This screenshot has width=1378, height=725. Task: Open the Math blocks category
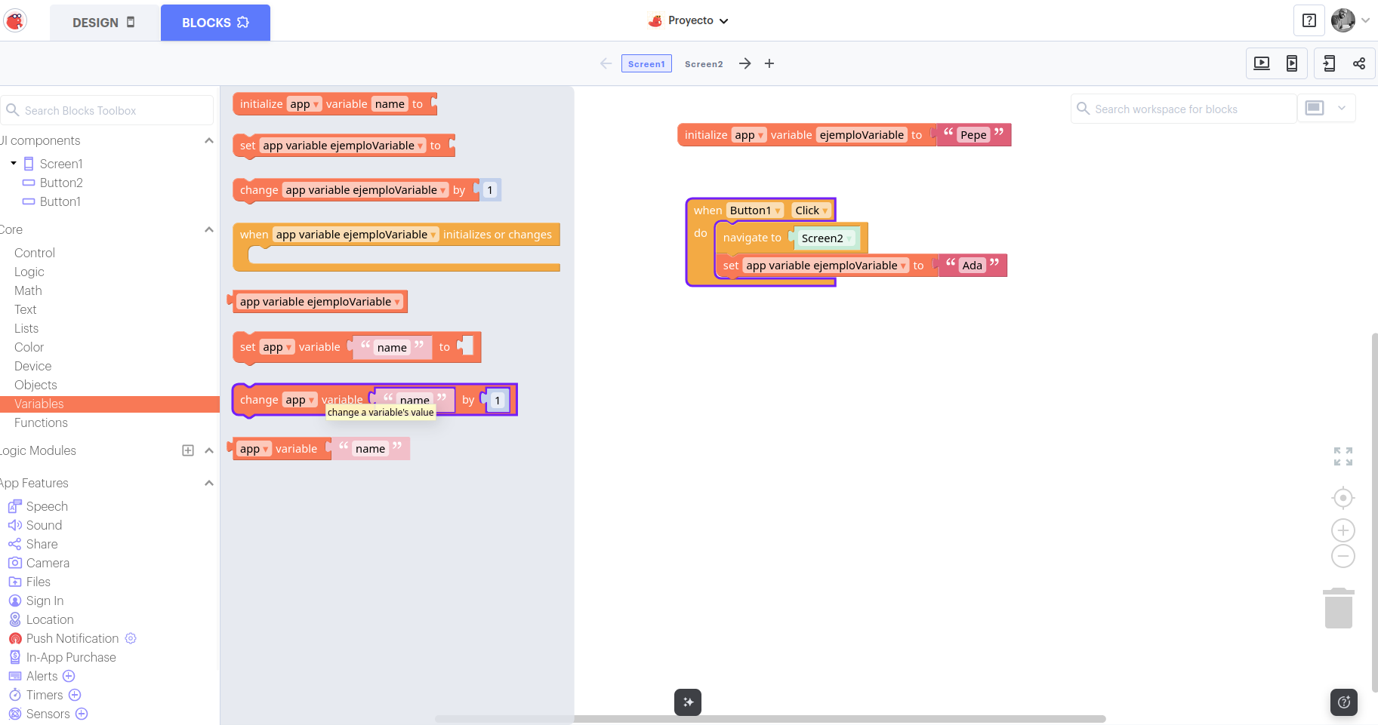pyautogui.click(x=28, y=290)
